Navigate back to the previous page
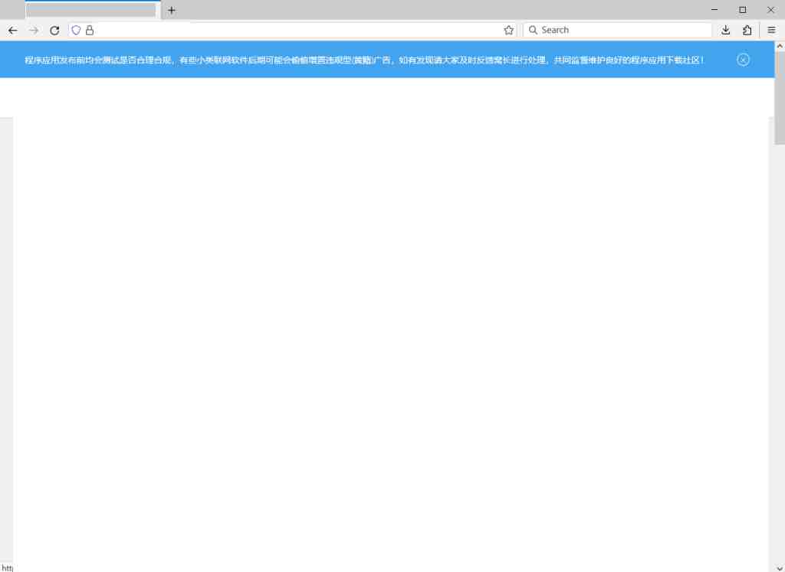 coord(12,30)
